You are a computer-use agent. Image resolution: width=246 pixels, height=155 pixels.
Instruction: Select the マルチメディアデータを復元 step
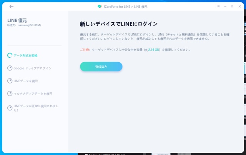click(x=33, y=94)
